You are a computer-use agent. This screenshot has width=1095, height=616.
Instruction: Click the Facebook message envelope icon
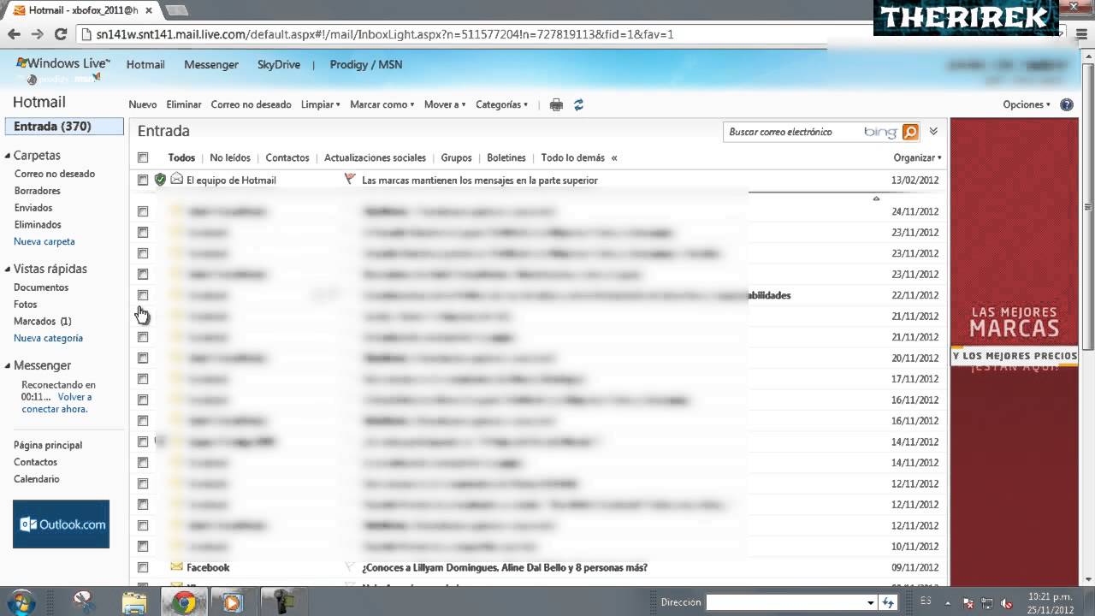(177, 567)
